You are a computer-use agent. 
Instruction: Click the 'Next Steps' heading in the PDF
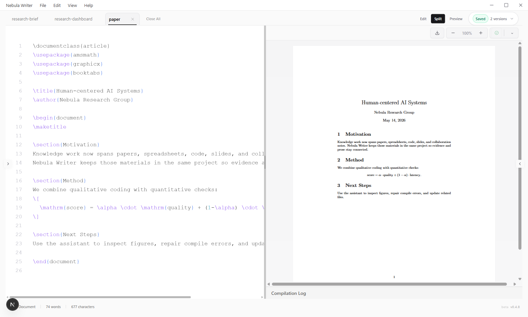coord(358,185)
